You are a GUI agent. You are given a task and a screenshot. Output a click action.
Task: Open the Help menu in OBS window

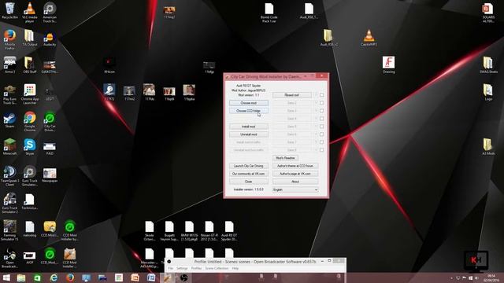click(x=235, y=268)
